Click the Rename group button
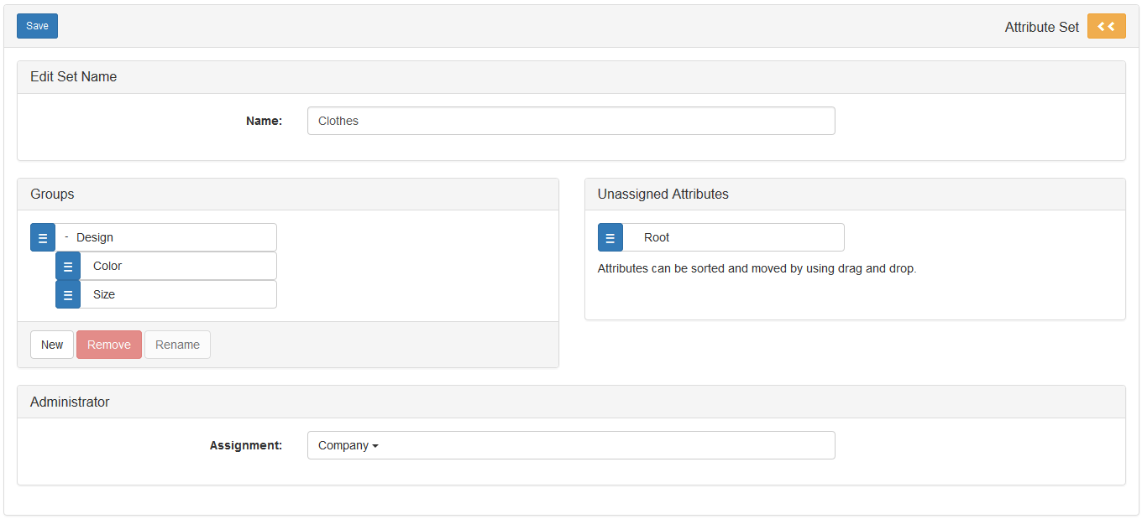 [x=177, y=345]
